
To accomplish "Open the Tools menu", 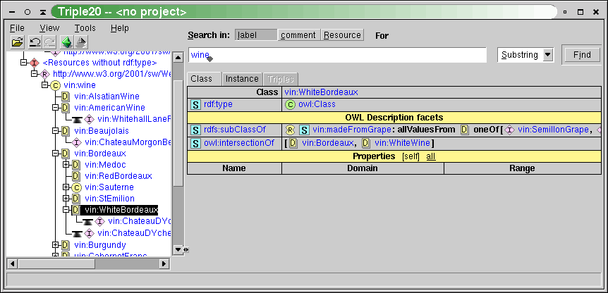I will (x=85, y=28).
